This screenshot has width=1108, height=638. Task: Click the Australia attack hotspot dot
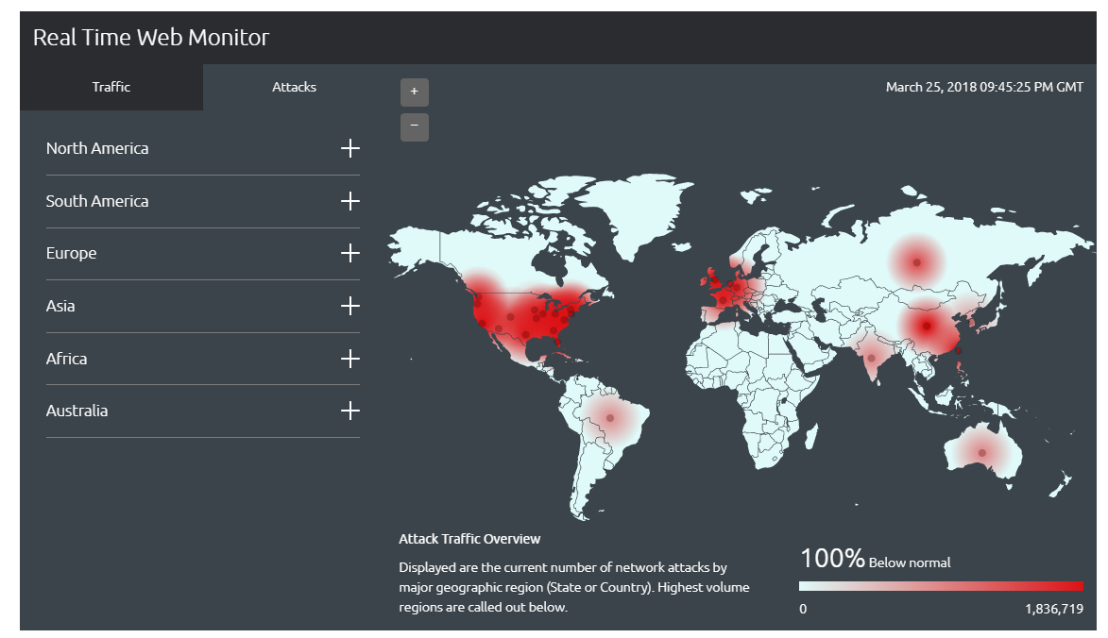pyautogui.click(x=982, y=453)
